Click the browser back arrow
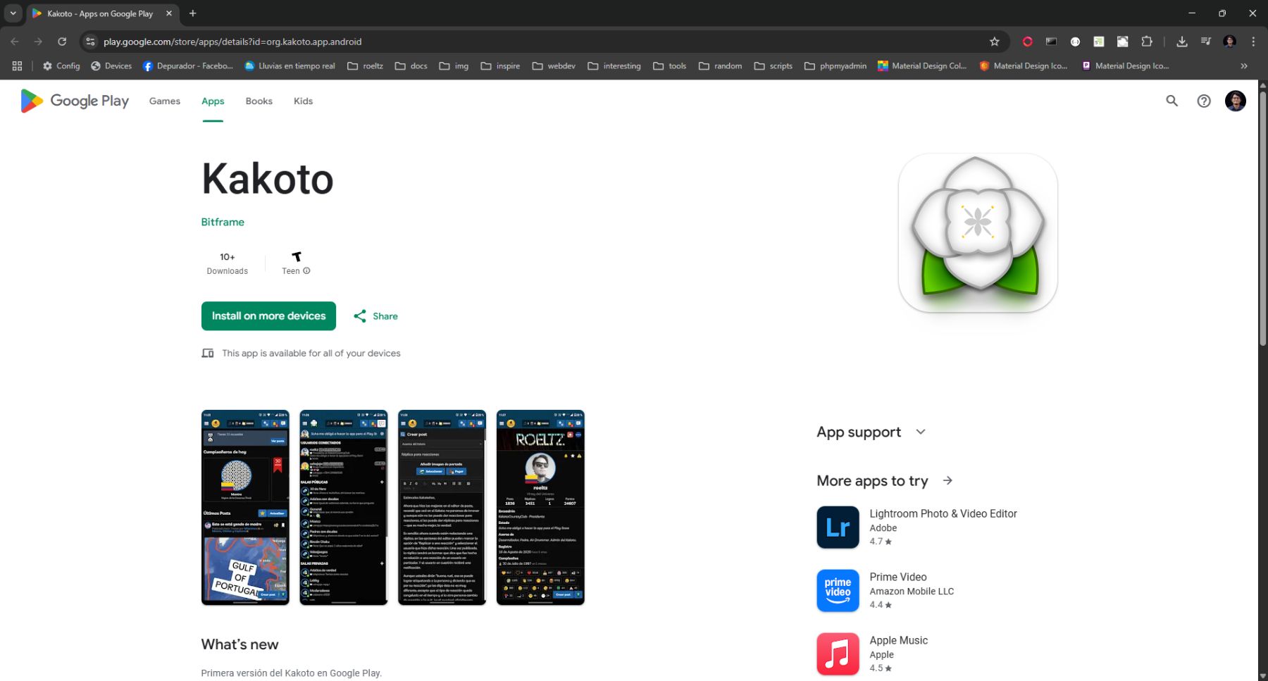The height and width of the screenshot is (681, 1268). [x=15, y=42]
